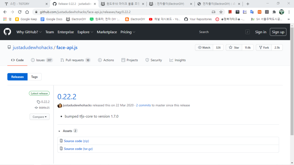294x165 pixels.
Task: Open Chrome extensions puzzle icon
Action: [274, 12]
